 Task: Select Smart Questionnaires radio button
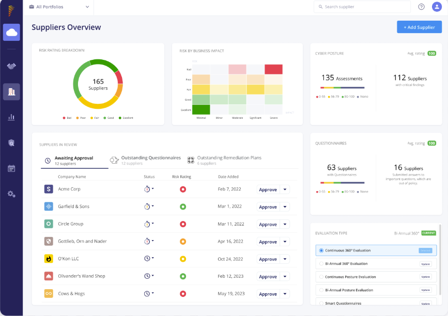(321, 303)
